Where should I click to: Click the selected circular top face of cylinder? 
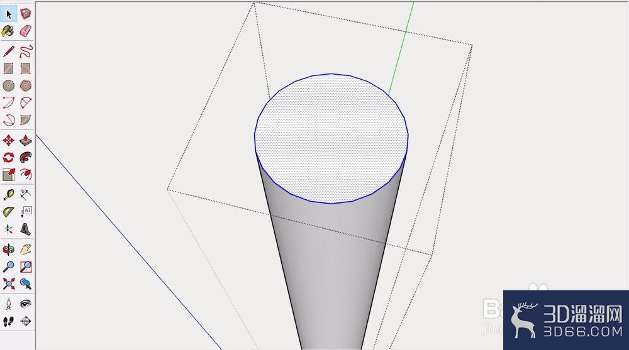(331, 138)
